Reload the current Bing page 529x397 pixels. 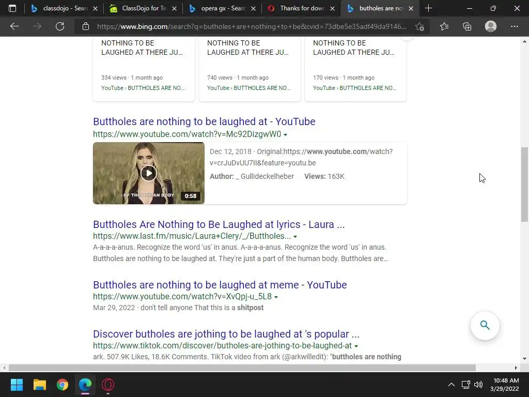60,26
